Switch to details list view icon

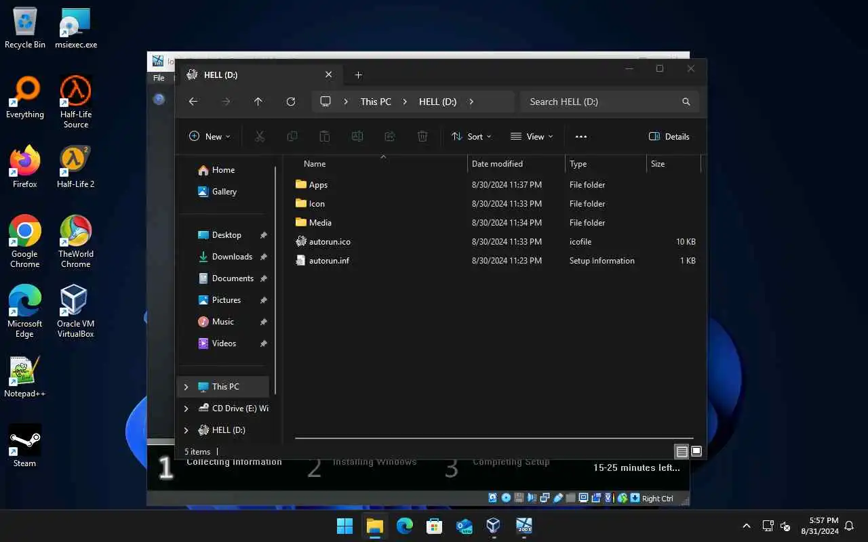[682, 451]
